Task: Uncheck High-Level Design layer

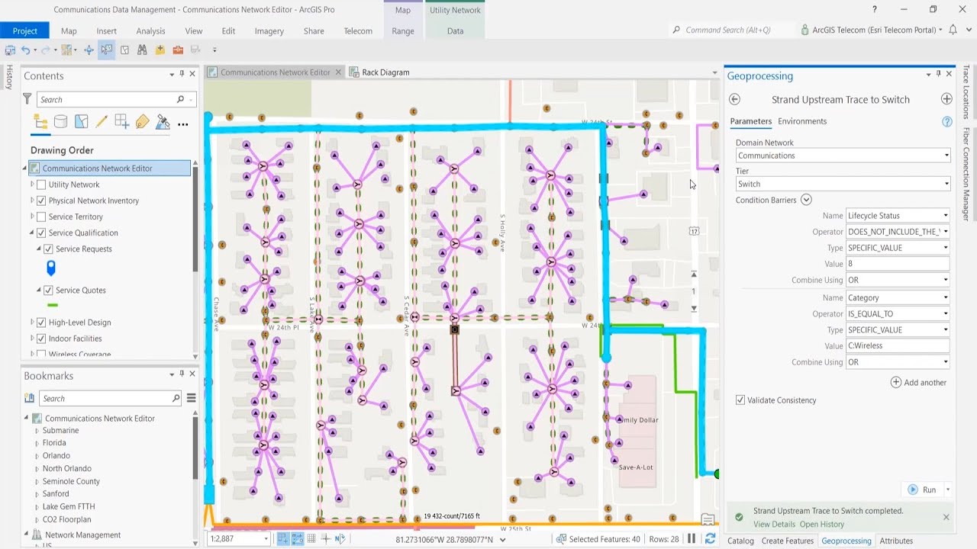Action: tap(41, 322)
